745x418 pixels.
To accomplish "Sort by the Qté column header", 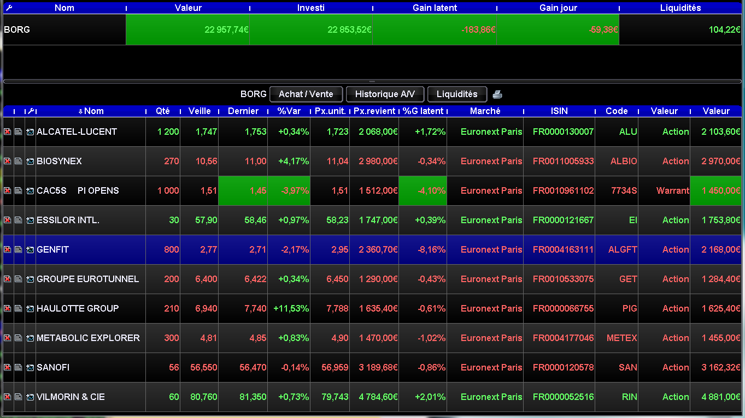I will pyautogui.click(x=163, y=111).
